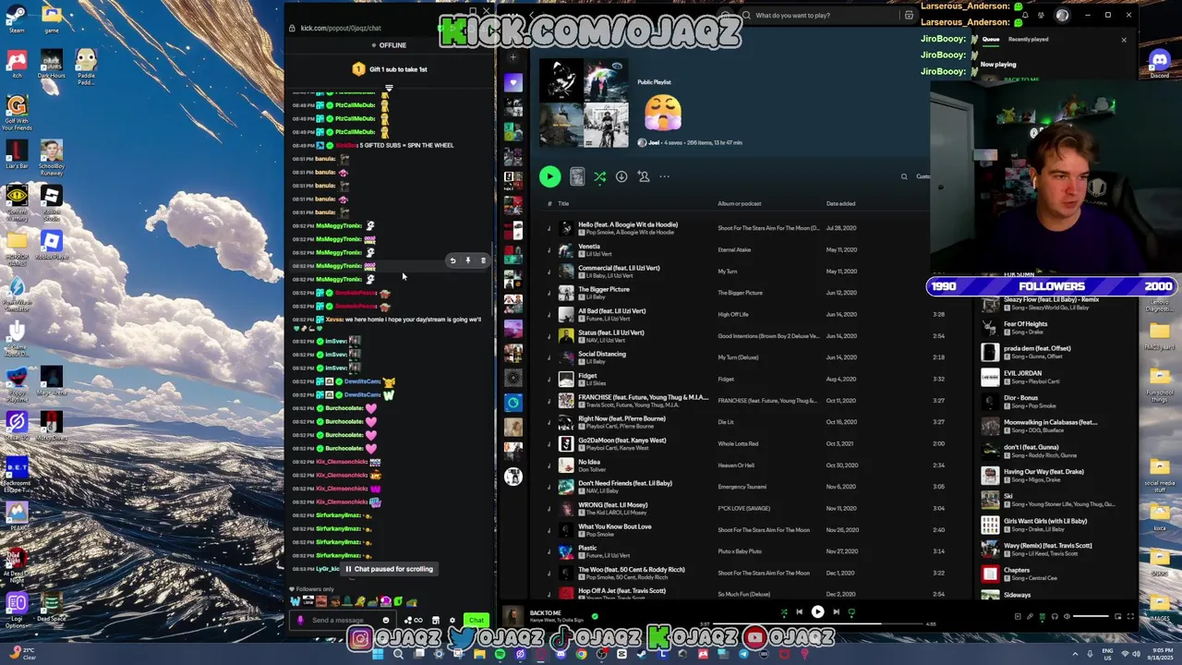Toggle Spotify mini player icon

(1117, 616)
